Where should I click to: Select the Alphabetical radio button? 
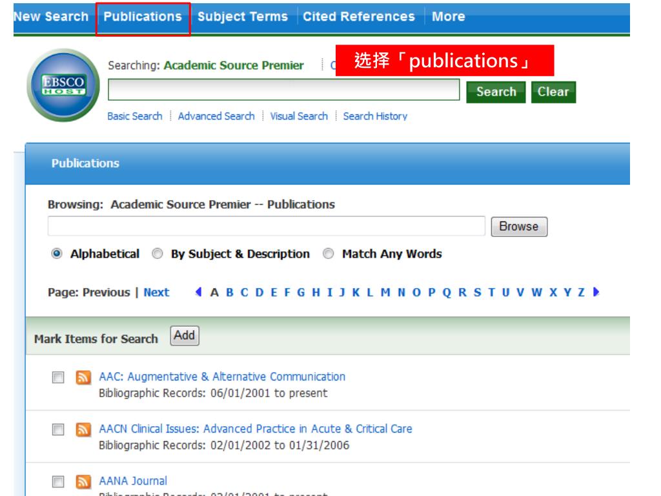(57, 253)
